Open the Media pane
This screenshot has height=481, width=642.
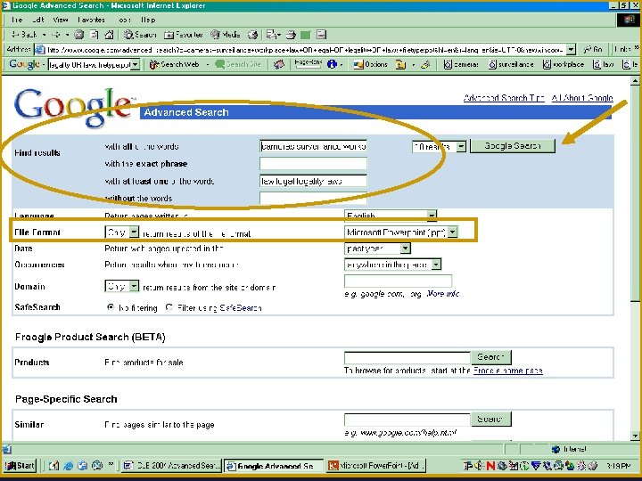click(x=226, y=35)
